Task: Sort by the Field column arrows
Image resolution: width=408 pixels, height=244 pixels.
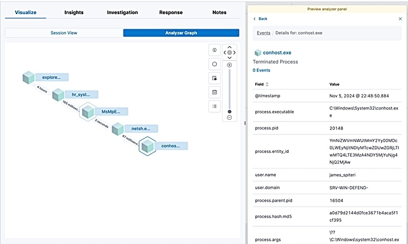Action: coord(267,84)
